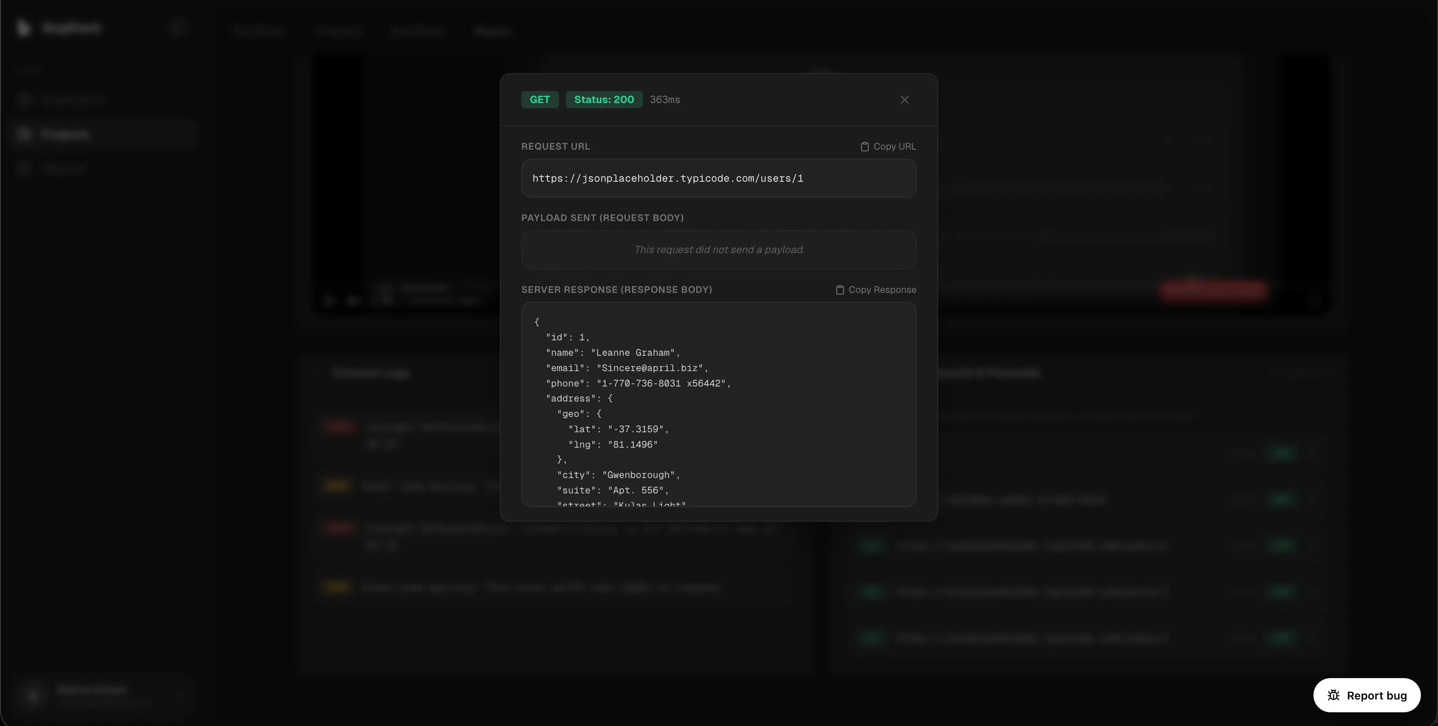
Task: Click the bug icon in Report bug
Action: click(x=1334, y=695)
